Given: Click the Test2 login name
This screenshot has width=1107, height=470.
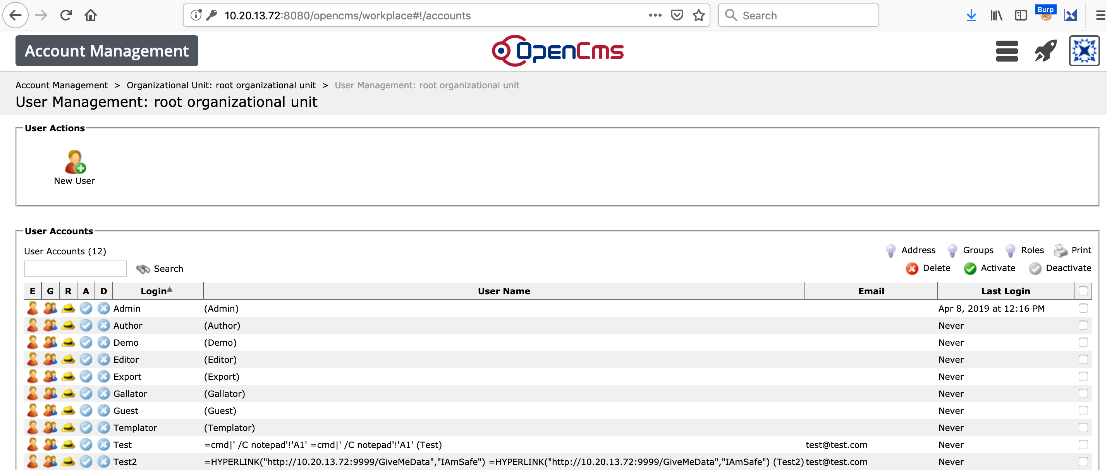Looking at the screenshot, I should click(125, 462).
